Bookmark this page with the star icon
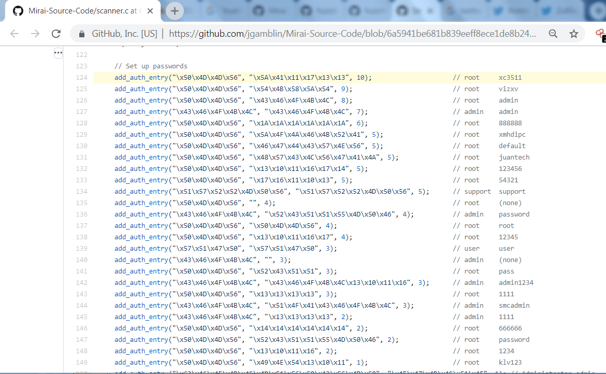This screenshot has width=606, height=374. 574,34
